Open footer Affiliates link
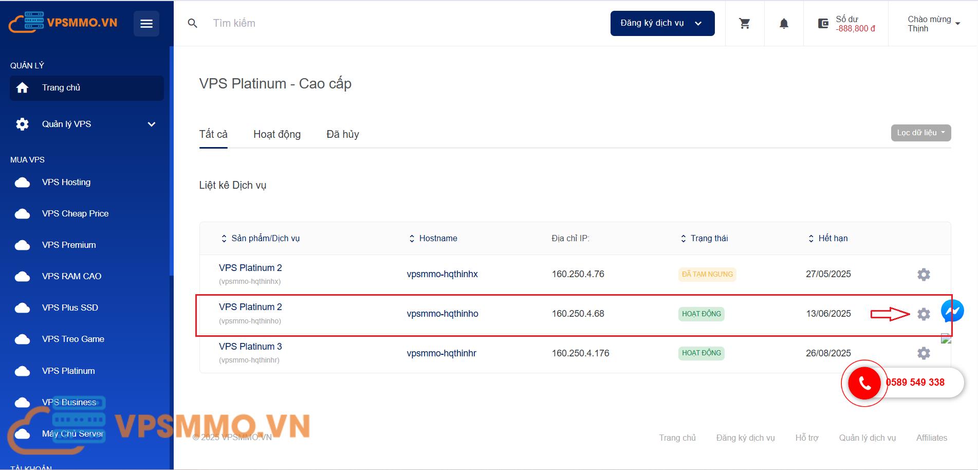 [932, 438]
